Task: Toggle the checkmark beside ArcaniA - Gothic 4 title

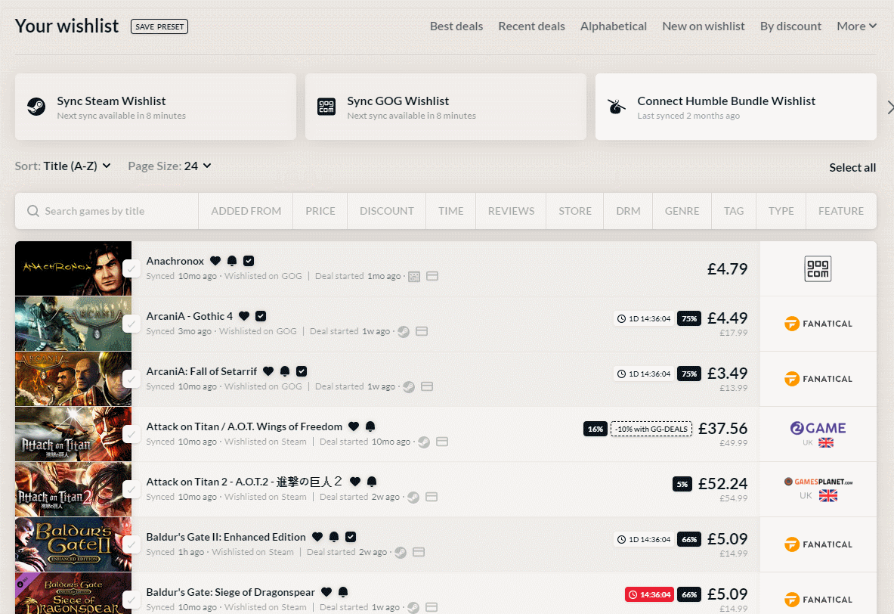Action: 261,316
